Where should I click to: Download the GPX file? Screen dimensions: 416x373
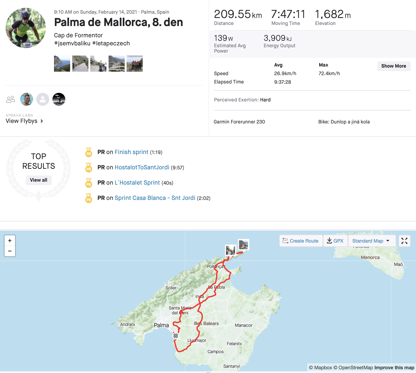click(x=335, y=241)
